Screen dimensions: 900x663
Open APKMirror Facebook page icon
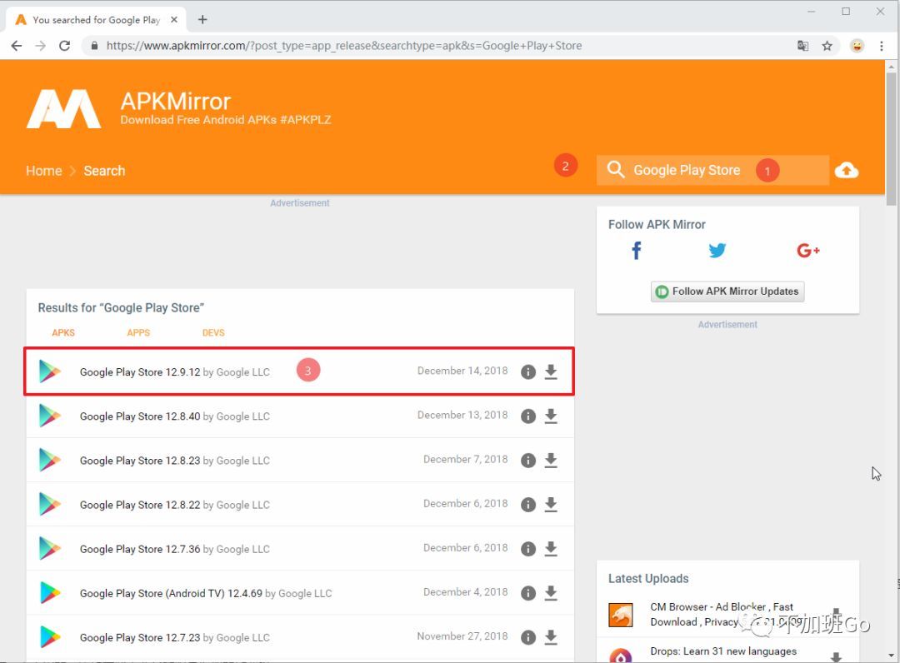(x=636, y=250)
